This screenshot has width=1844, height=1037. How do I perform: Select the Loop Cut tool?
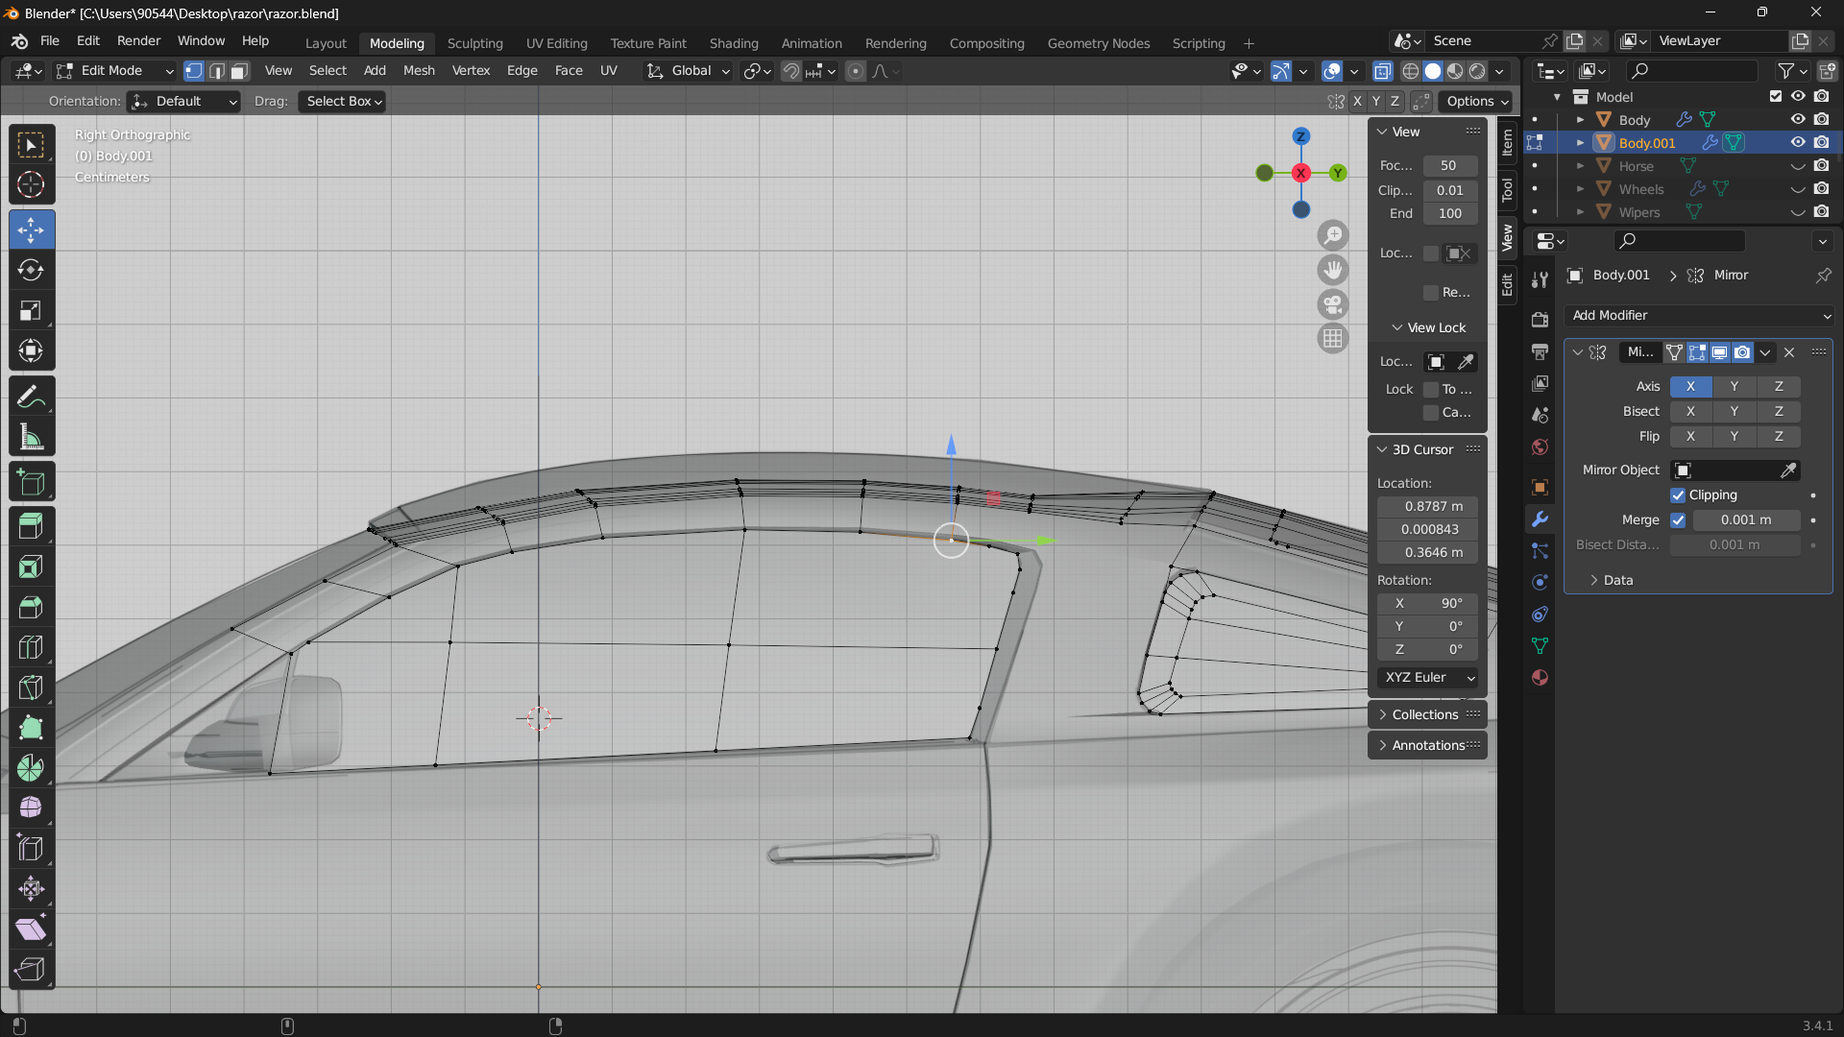31,647
